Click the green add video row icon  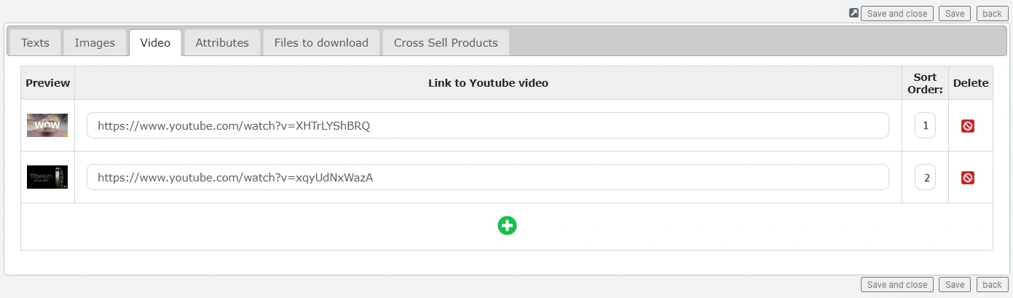507,226
